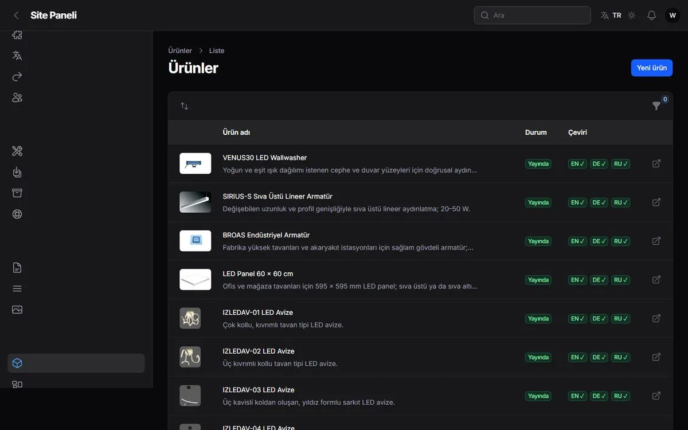Open the archive box icon in sidebar
688x430 pixels.
click(x=17, y=193)
